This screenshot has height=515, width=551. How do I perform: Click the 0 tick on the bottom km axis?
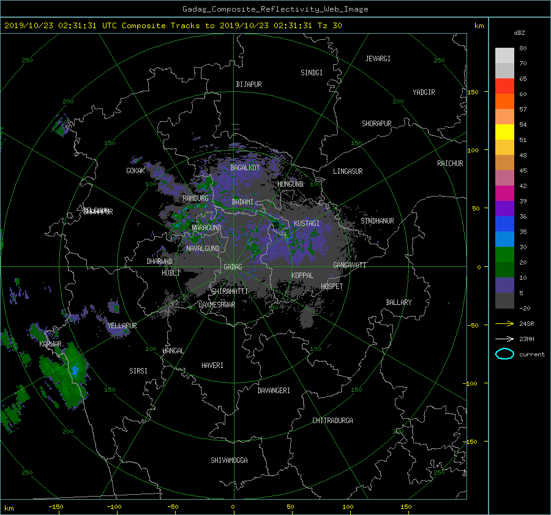pos(233,507)
